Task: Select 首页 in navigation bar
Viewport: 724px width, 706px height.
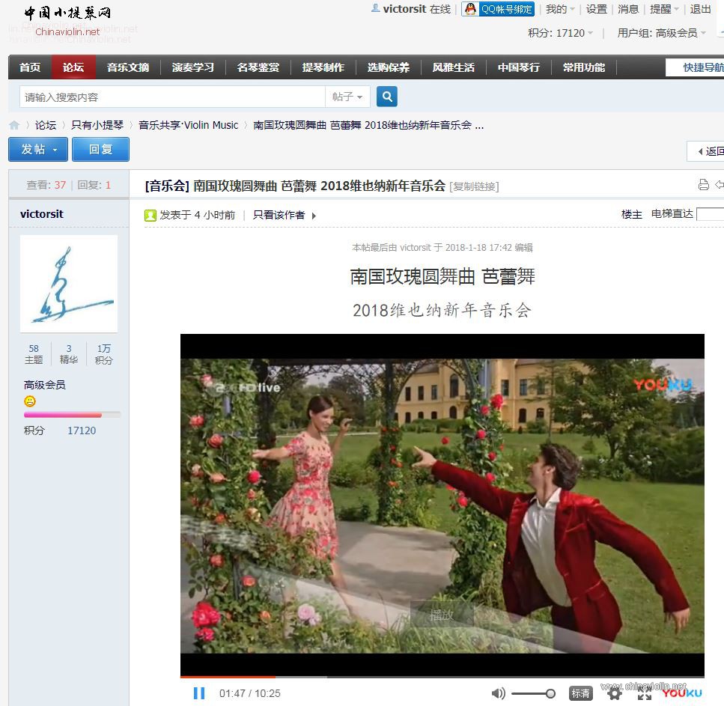Action: click(30, 67)
